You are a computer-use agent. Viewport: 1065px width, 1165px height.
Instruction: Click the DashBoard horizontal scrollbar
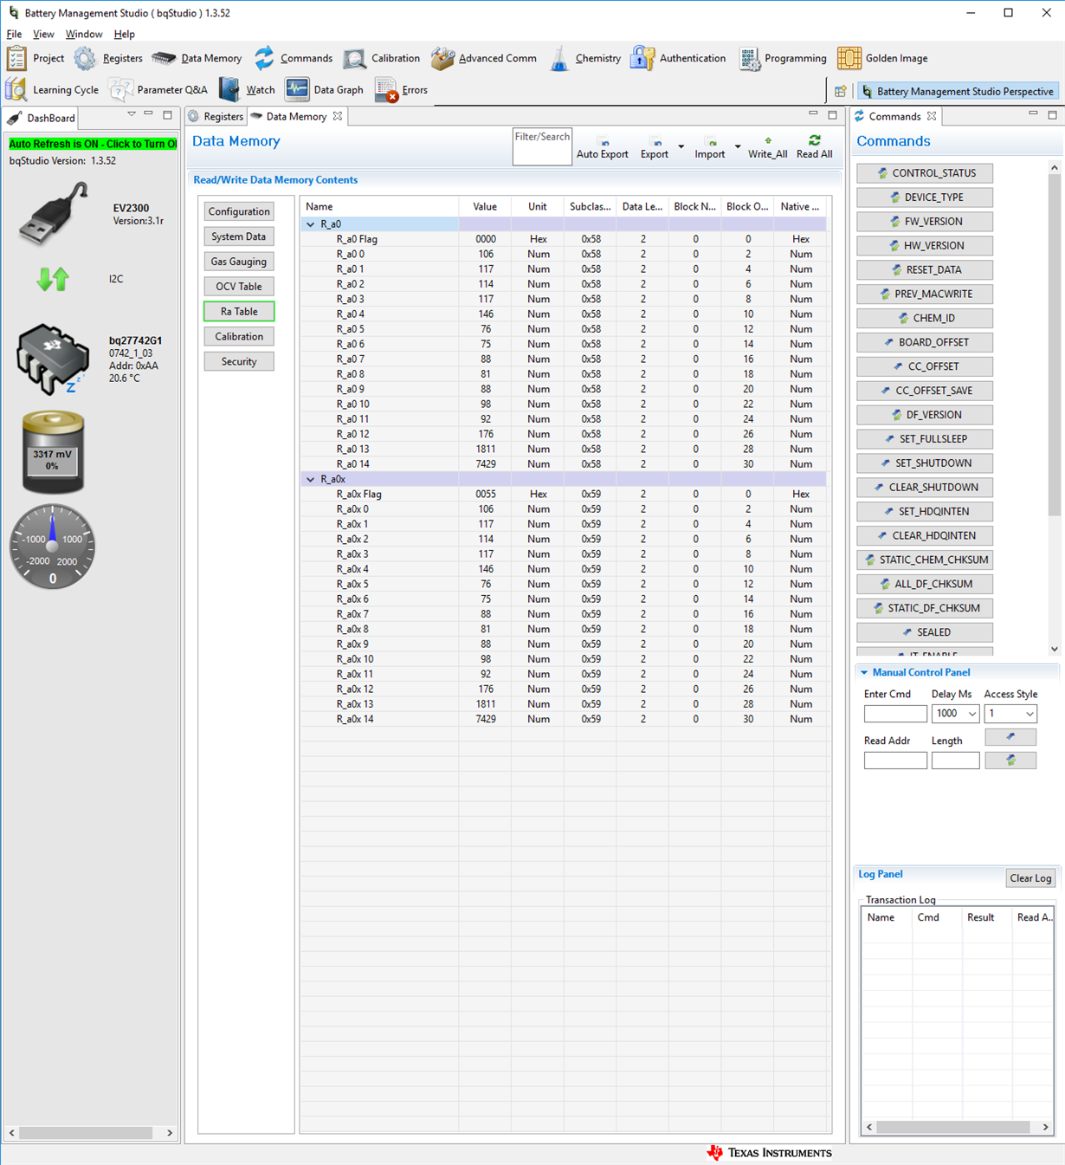(87, 1133)
